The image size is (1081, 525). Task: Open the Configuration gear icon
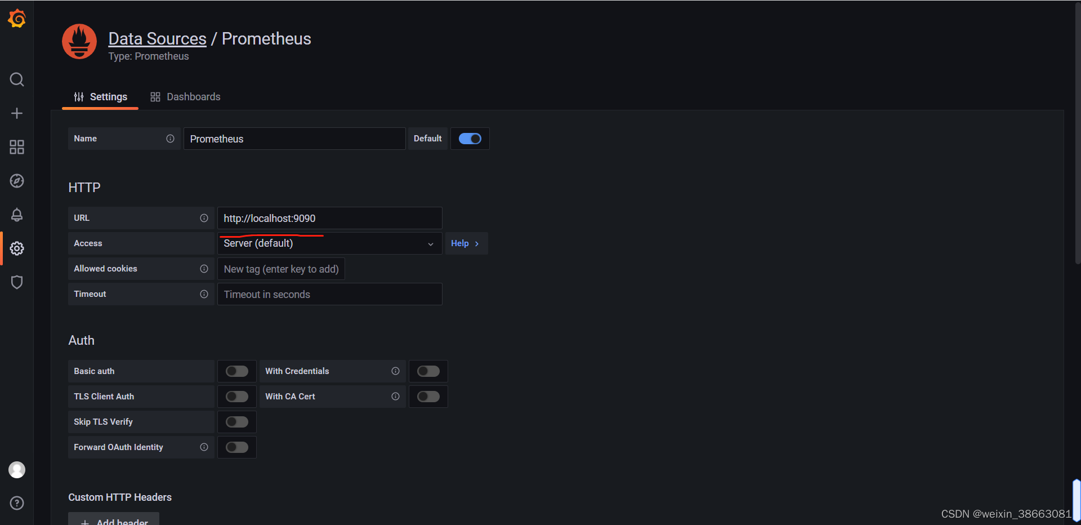point(17,248)
